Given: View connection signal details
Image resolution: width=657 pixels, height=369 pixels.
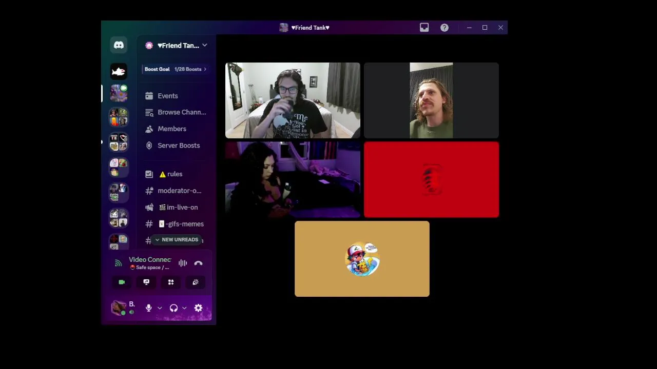Looking at the screenshot, I should (119, 263).
